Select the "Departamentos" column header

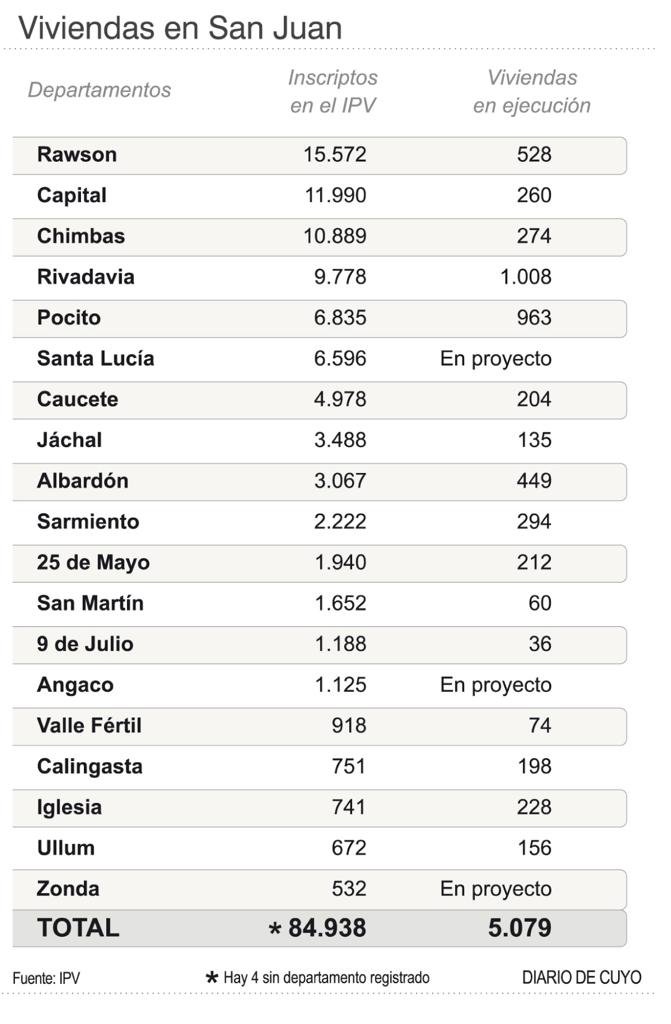tap(99, 90)
